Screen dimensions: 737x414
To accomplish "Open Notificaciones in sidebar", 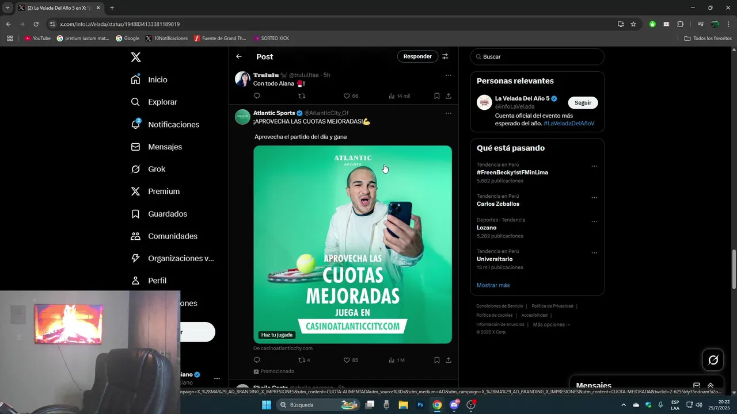I will [x=165, y=124].
